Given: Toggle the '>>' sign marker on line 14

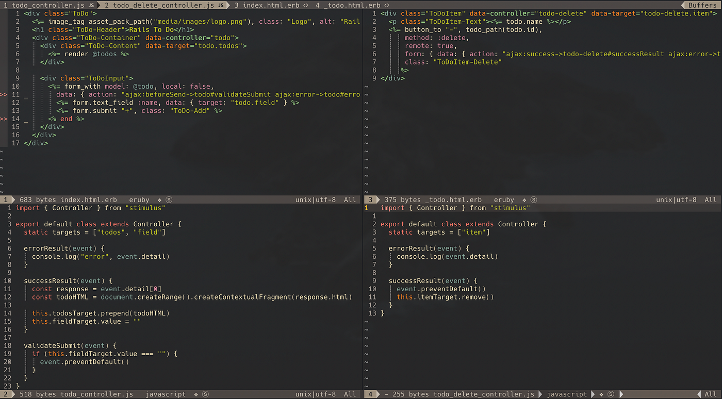Looking at the screenshot, I should click(3, 119).
